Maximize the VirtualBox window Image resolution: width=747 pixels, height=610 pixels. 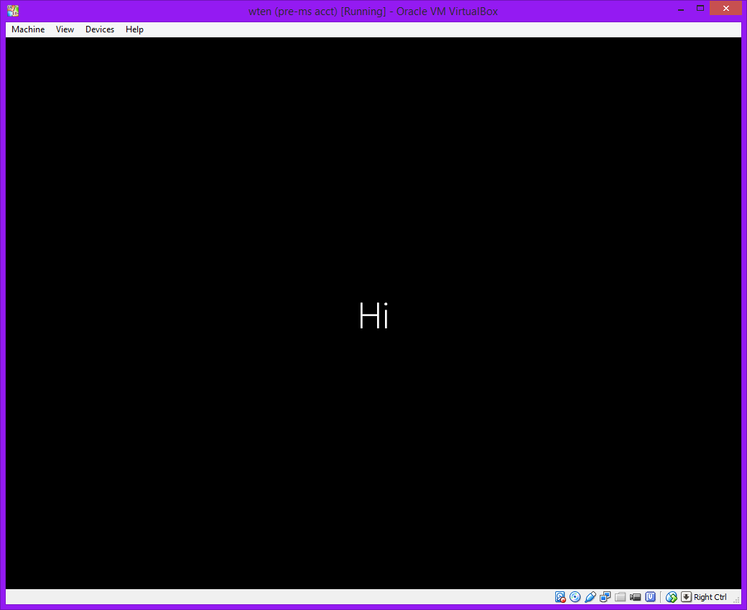pyautogui.click(x=700, y=8)
